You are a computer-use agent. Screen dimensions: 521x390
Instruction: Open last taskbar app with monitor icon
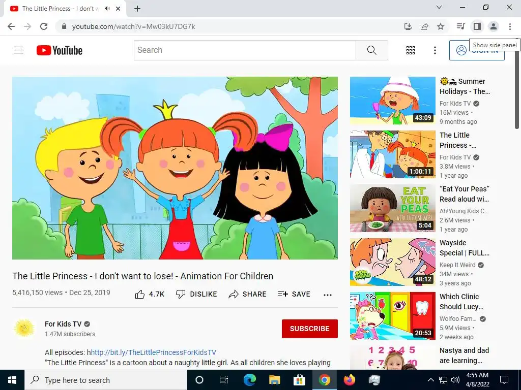point(374,380)
